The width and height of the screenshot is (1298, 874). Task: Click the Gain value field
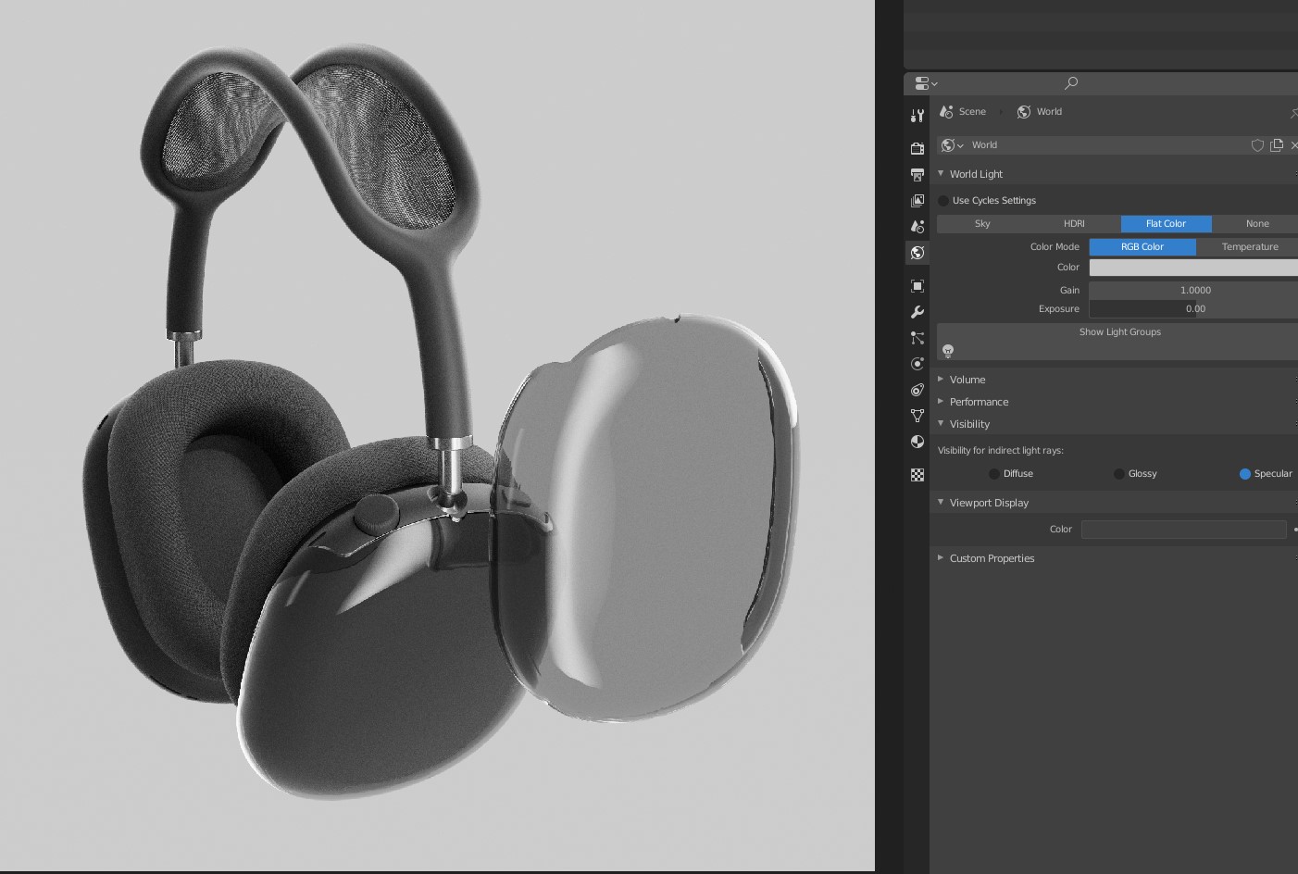(1192, 291)
